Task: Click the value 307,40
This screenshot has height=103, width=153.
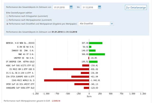Action: coord(85,43)
